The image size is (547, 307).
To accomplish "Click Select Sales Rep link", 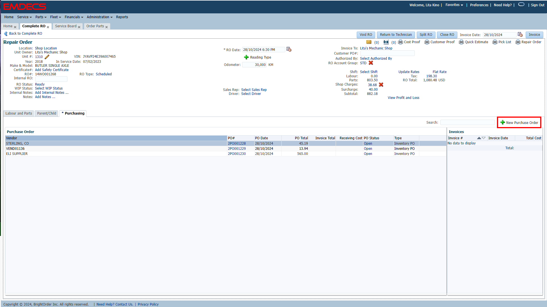I will (254, 90).
